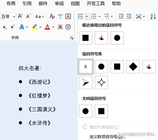The image size is (158, 140).
Task: Click the multilevel list button
Action: coord(106,16)
